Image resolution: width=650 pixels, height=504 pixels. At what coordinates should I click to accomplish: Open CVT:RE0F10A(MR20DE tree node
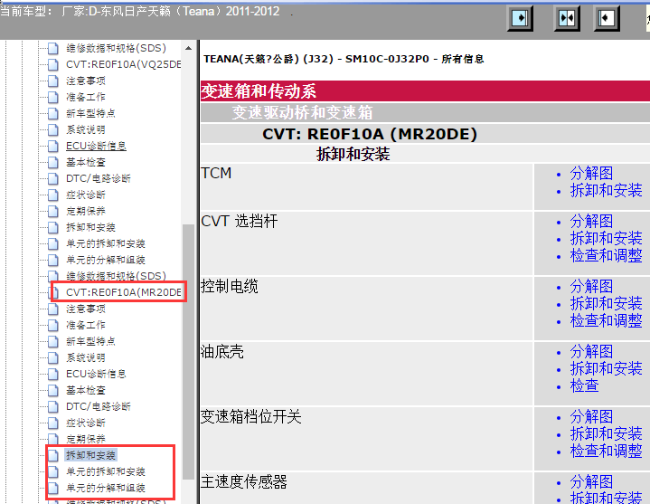pyautogui.click(x=124, y=292)
